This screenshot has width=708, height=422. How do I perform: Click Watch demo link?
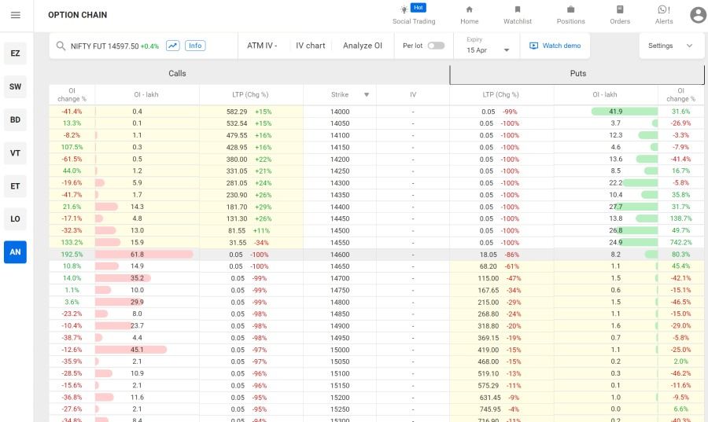click(555, 46)
